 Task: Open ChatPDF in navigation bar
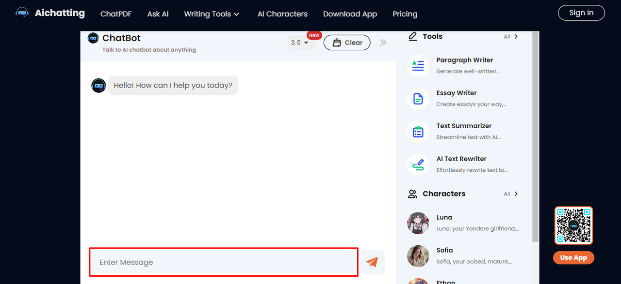coord(116,14)
